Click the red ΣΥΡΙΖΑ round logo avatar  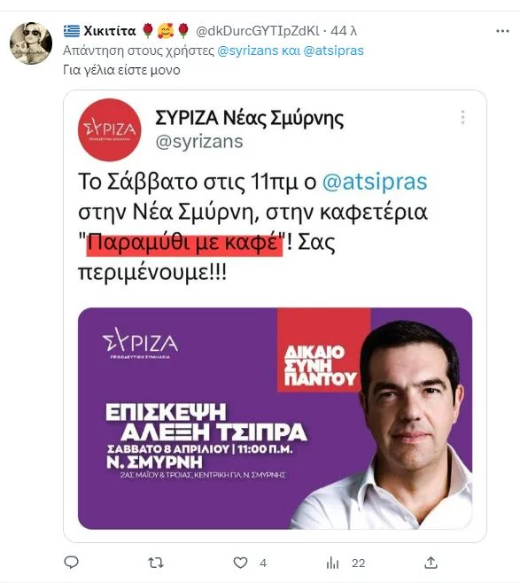(110, 129)
